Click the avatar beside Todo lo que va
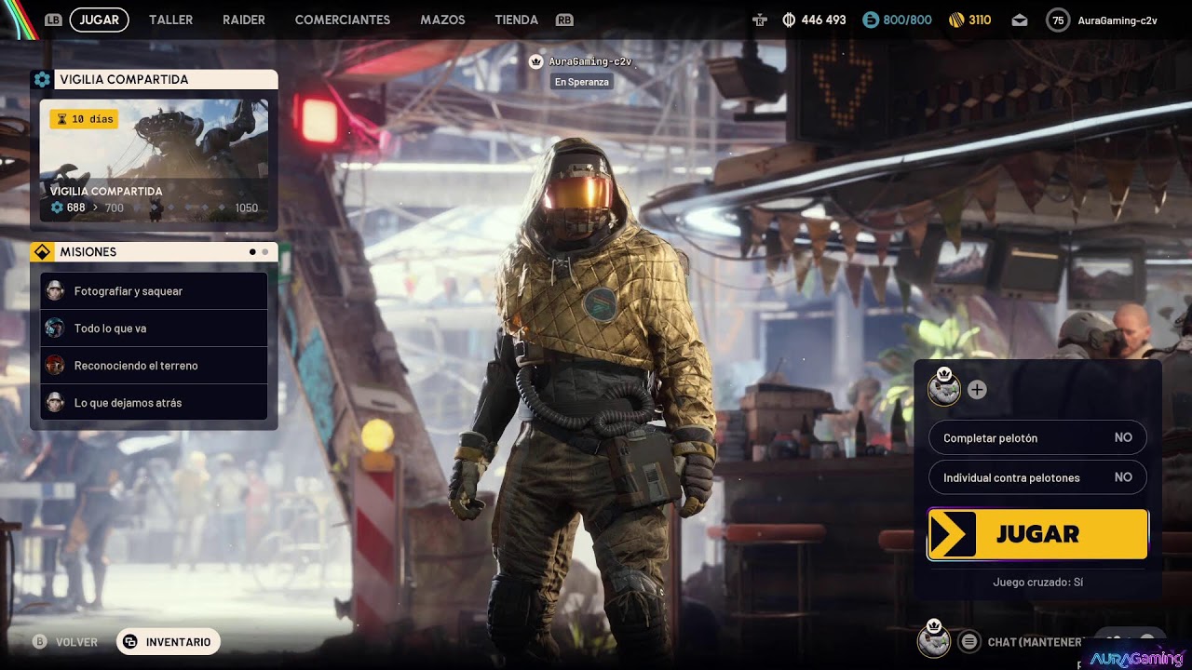This screenshot has width=1192, height=670. pyautogui.click(x=55, y=328)
